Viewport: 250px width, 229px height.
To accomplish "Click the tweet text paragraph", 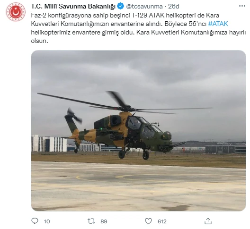I will coord(138,28).
